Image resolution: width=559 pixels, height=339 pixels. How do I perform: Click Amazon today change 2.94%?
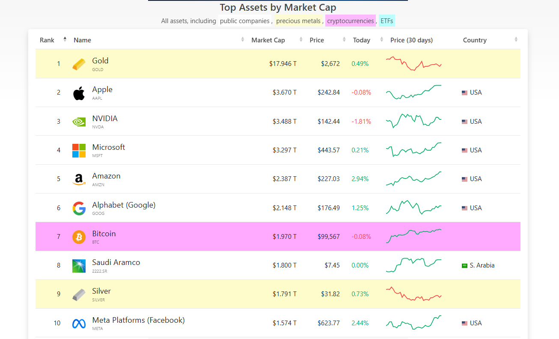[x=360, y=179]
